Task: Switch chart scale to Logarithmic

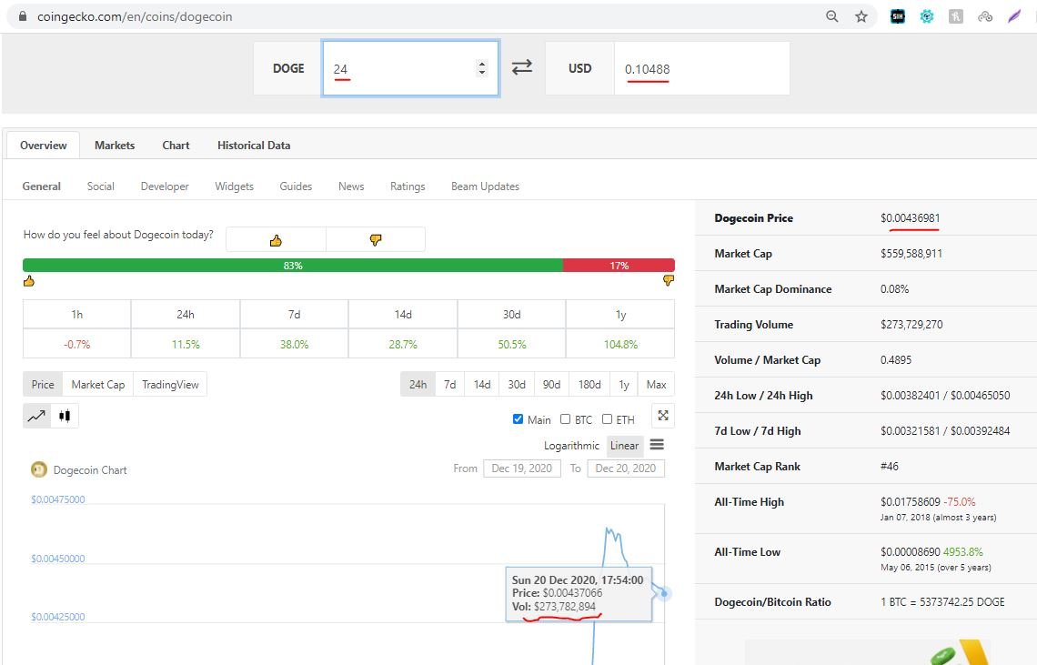Action: click(571, 446)
